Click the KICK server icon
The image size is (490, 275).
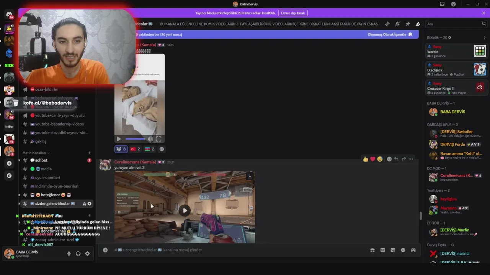[9, 65]
